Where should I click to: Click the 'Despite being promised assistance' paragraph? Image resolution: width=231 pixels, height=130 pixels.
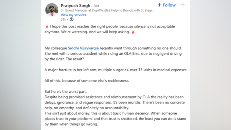[114, 103]
